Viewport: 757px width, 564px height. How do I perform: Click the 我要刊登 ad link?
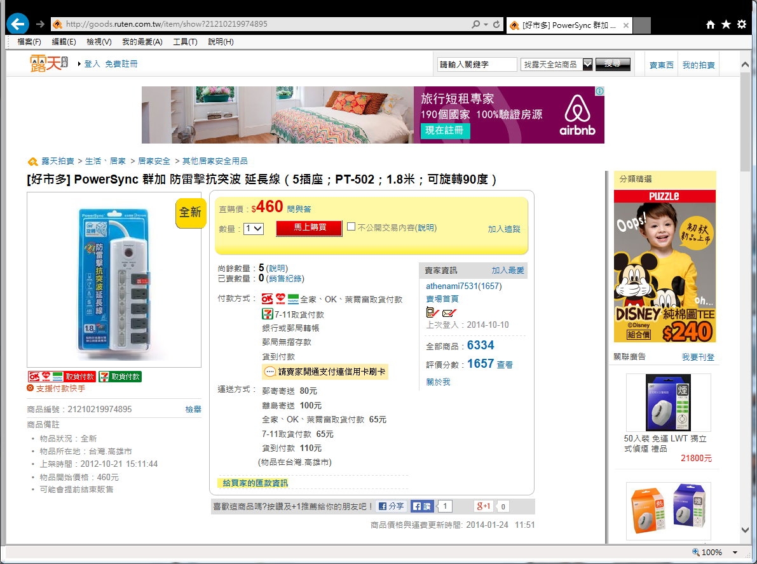(x=698, y=357)
